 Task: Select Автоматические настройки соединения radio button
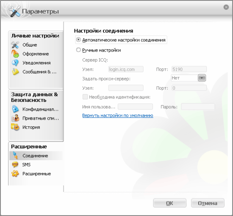click(78, 40)
